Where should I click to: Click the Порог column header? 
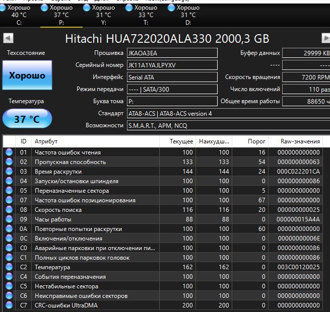250,141
